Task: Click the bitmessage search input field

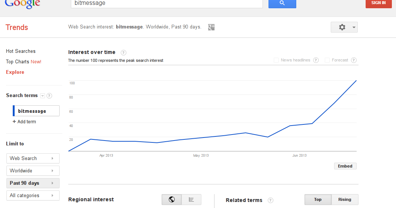Action: 166,3
